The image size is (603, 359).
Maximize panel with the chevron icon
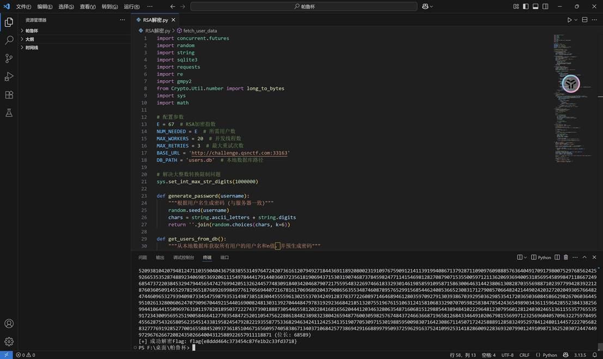pos(585,257)
